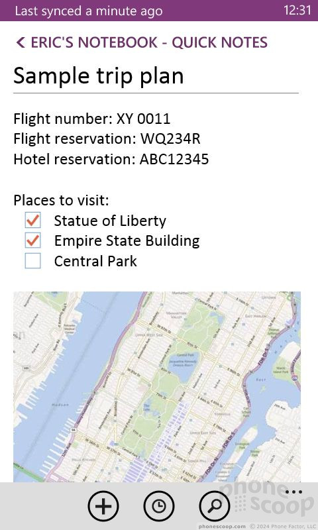
Task: Tap the Hotel reservation ABC12345 line
Action: tap(111, 159)
